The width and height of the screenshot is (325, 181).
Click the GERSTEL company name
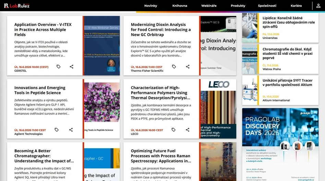[20, 71]
